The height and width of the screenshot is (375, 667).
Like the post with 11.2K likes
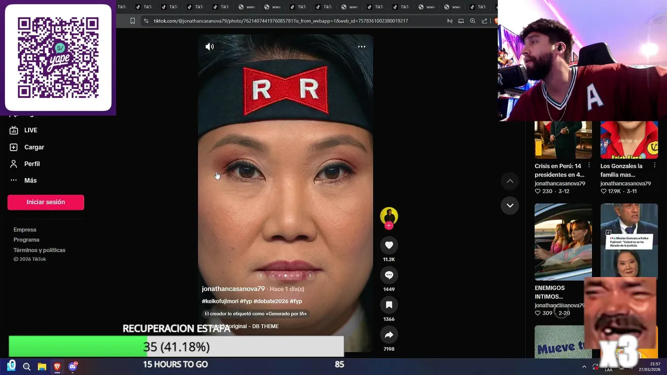(389, 245)
